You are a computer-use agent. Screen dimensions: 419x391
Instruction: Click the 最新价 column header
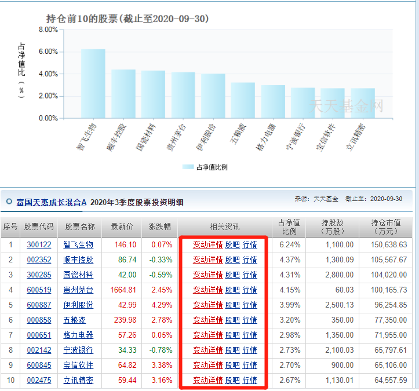122,226
